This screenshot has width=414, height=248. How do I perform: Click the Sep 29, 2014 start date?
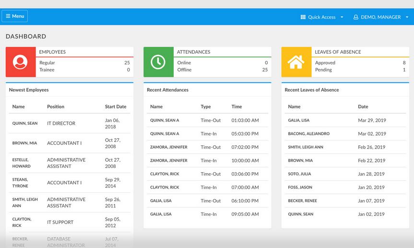(x=112, y=183)
